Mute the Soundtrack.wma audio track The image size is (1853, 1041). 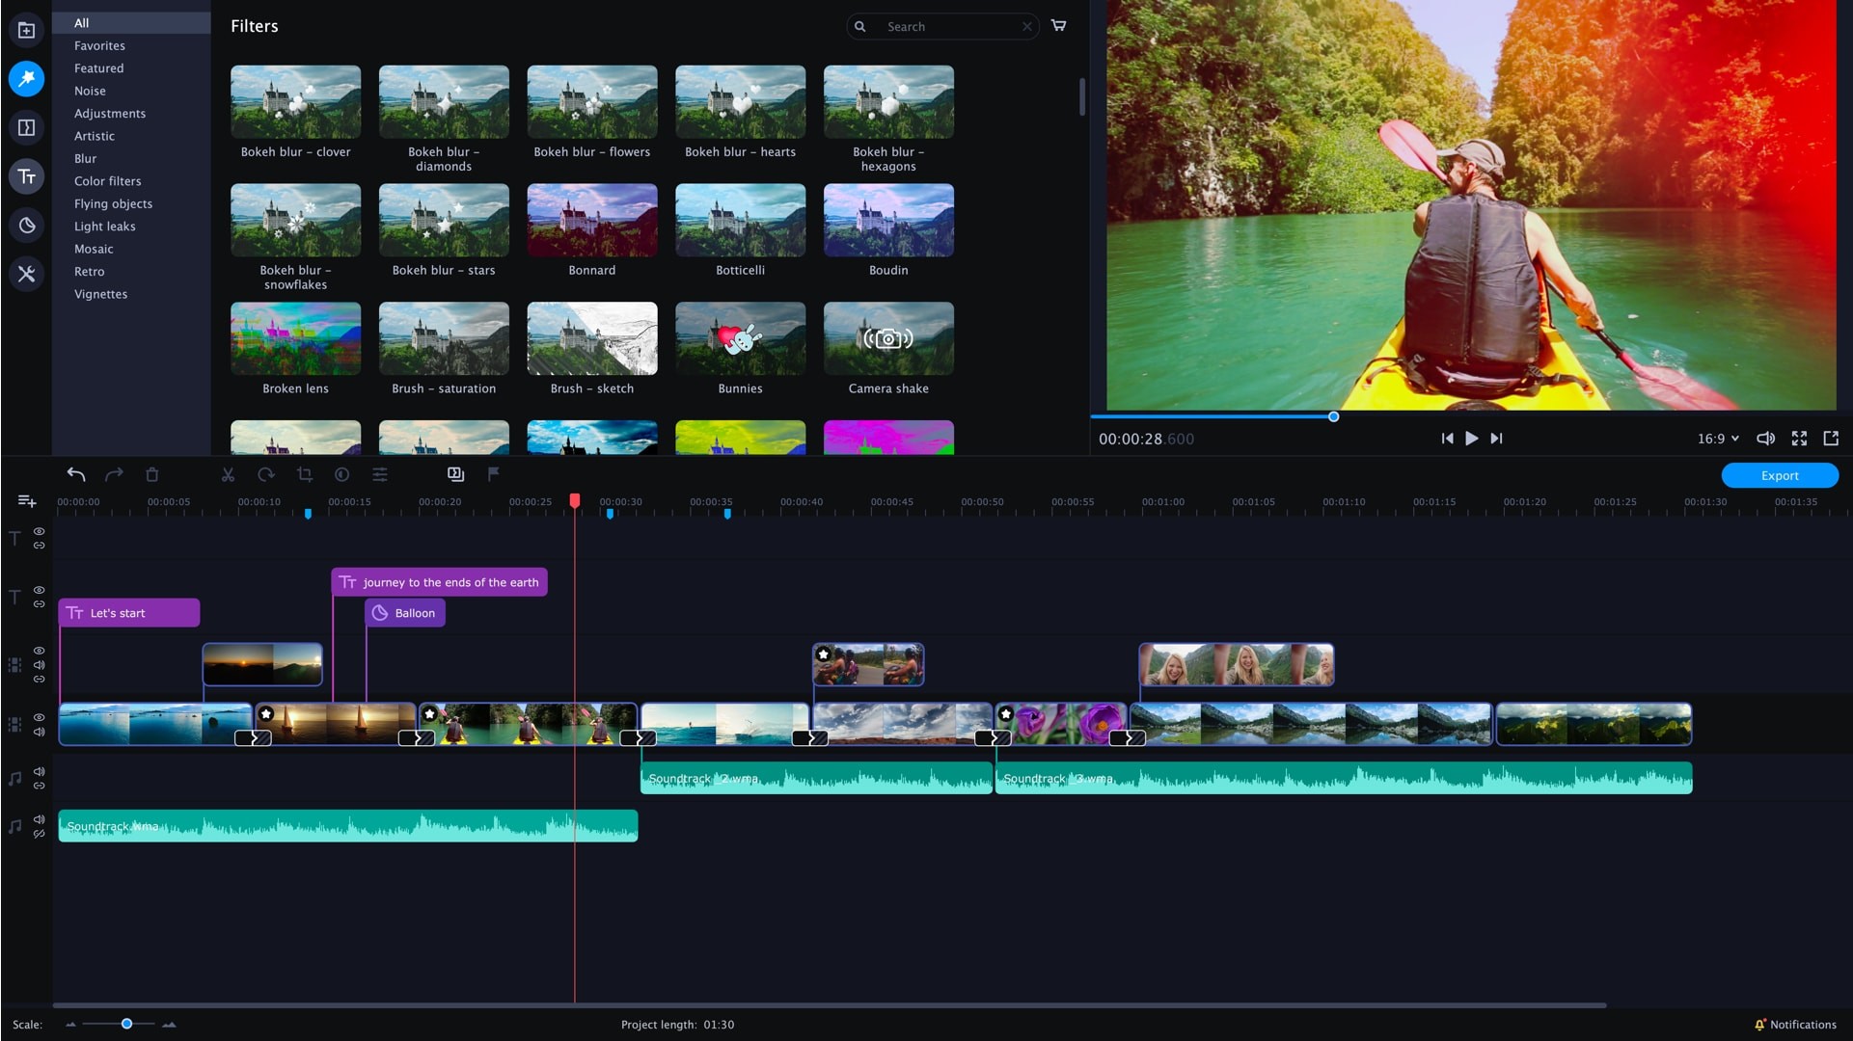39,820
